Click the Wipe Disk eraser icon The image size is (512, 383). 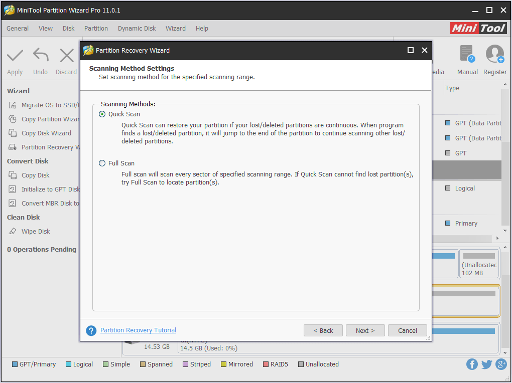tap(13, 231)
